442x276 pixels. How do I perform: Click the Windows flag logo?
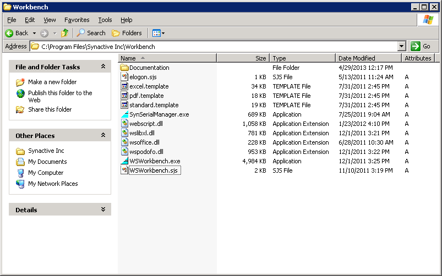tap(428, 20)
